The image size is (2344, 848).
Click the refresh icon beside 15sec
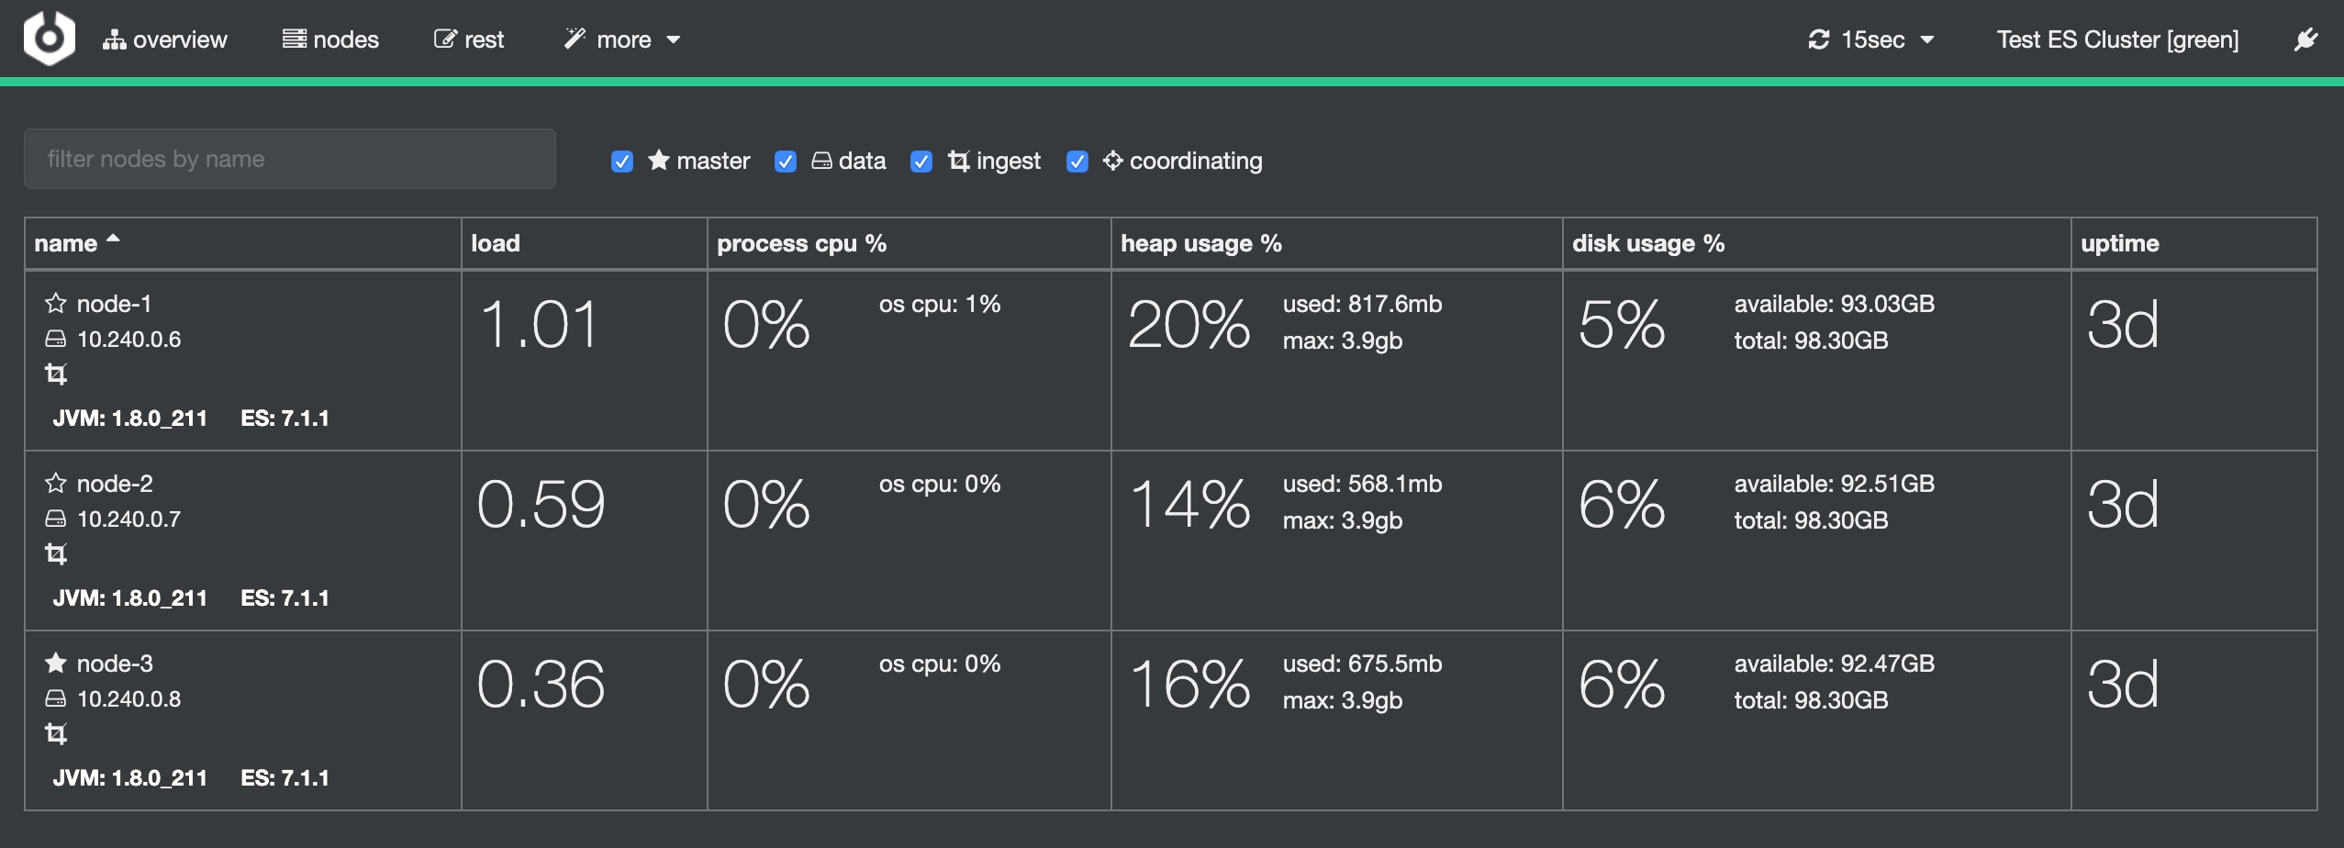click(x=1818, y=39)
